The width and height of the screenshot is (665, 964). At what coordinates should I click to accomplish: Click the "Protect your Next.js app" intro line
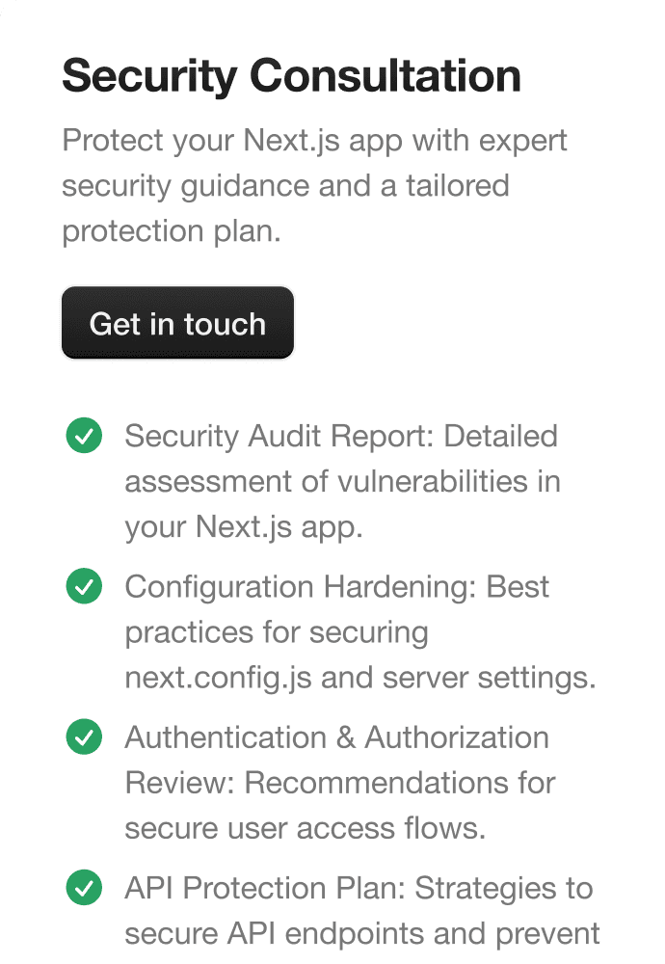(x=315, y=141)
